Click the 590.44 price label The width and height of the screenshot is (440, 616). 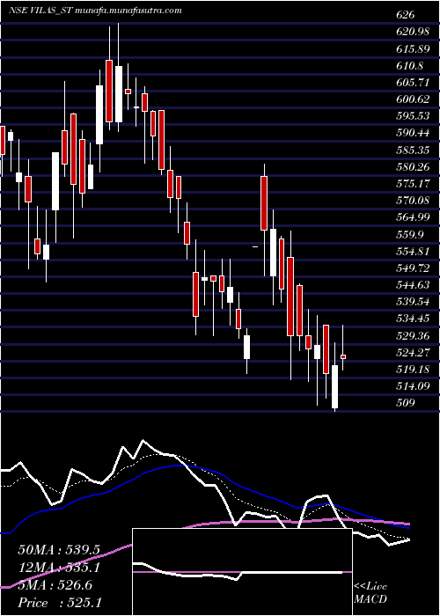coord(413,133)
